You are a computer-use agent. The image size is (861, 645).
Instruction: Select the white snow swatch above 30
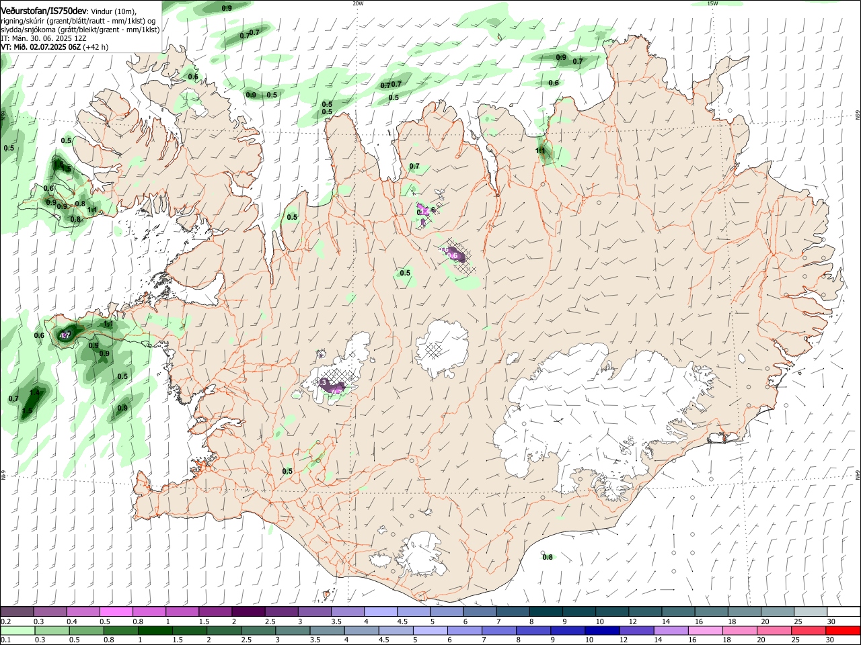click(x=842, y=612)
